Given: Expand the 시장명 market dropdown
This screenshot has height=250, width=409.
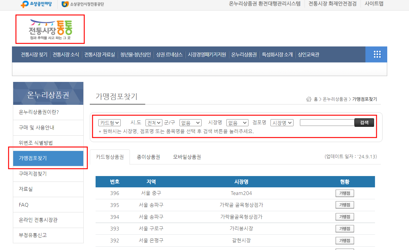Looking at the screenshot, I should [237, 123].
